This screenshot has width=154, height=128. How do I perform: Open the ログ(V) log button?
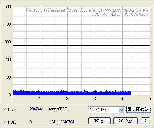click(99, 121)
